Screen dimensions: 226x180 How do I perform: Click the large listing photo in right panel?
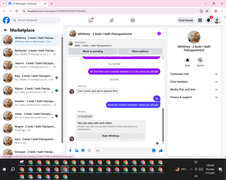[x=194, y=37]
